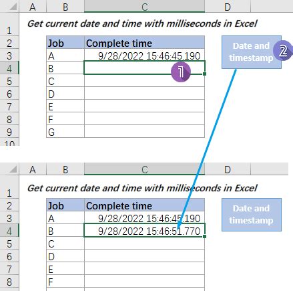The height and width of the screenshot is (291, 293).
Task: Select row 4 header in lower sheet
Action: coord(9,230)
